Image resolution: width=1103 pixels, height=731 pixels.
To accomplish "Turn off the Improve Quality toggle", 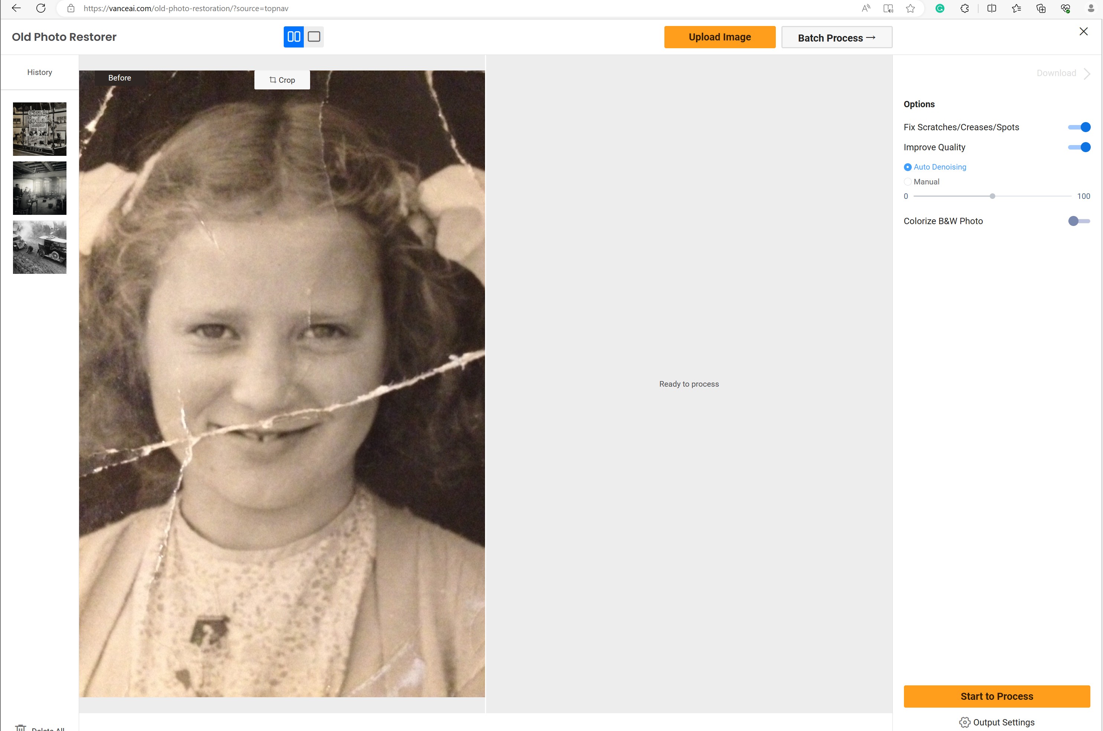I will [1078, 147].
